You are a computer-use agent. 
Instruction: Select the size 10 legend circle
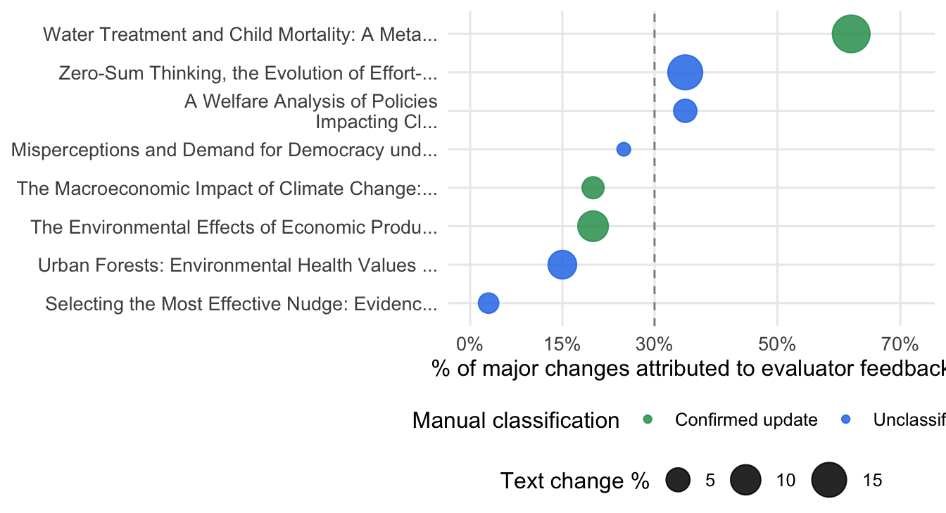[746, 481]
